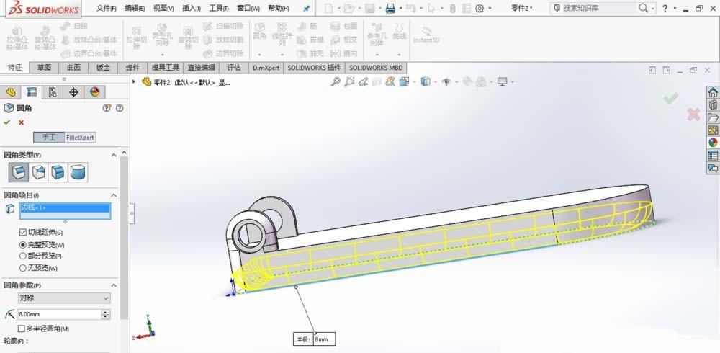Screen dimensions: 720x353
Task: Switch to the 钣金 Sheet Metal tab
Action: tap(103, 68)
